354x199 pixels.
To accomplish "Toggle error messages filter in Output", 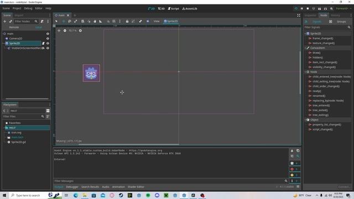I will click(x=295, y=169).
